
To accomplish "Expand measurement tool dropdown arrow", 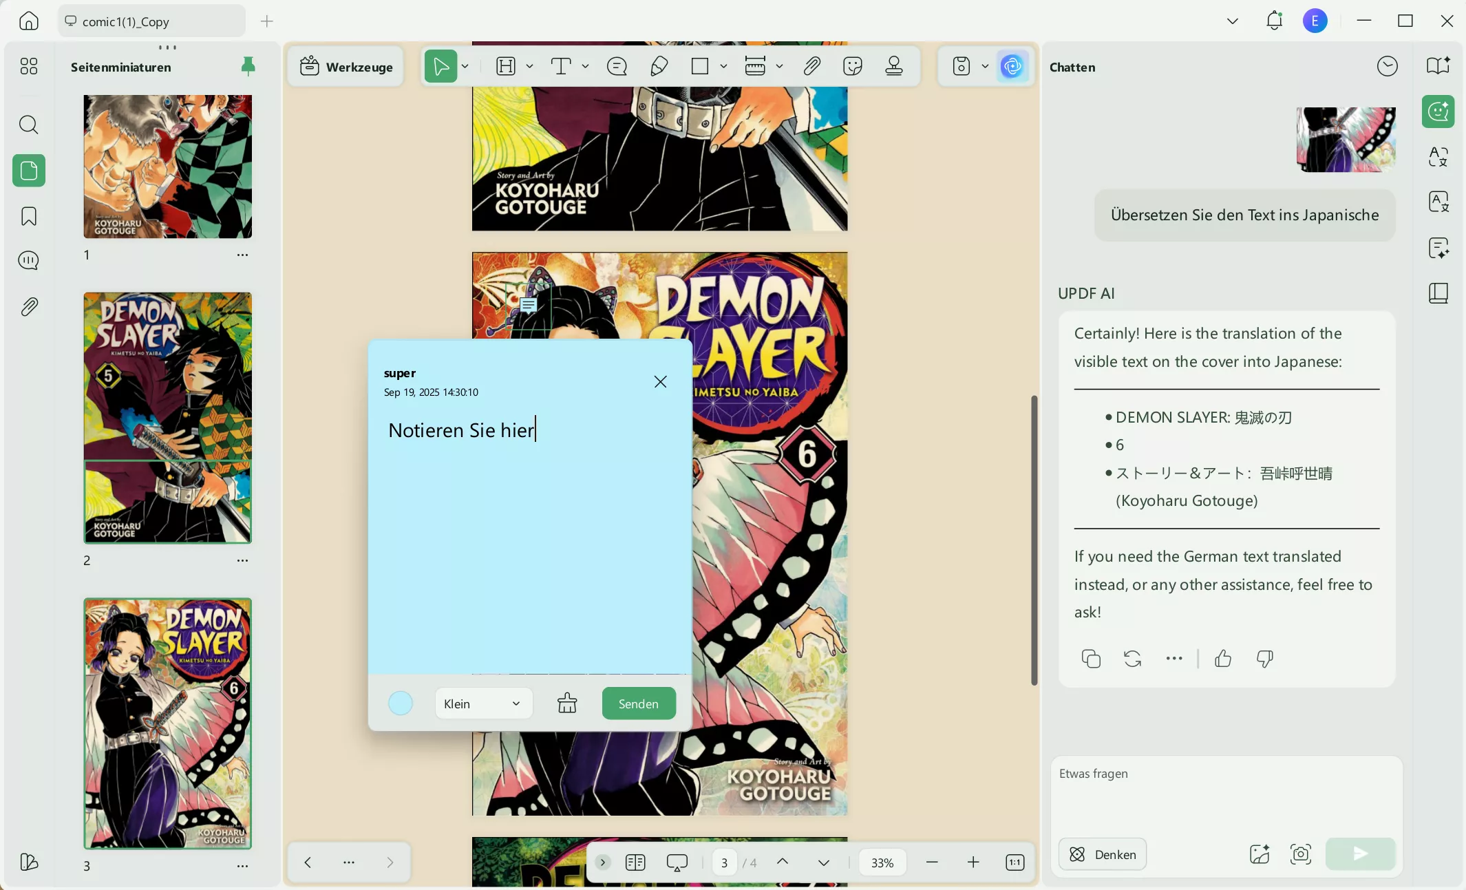I will click(x=779, y=66).
